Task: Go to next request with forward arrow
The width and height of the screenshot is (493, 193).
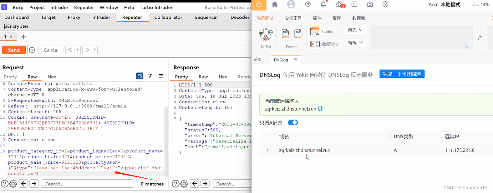Action: [87, 50]
